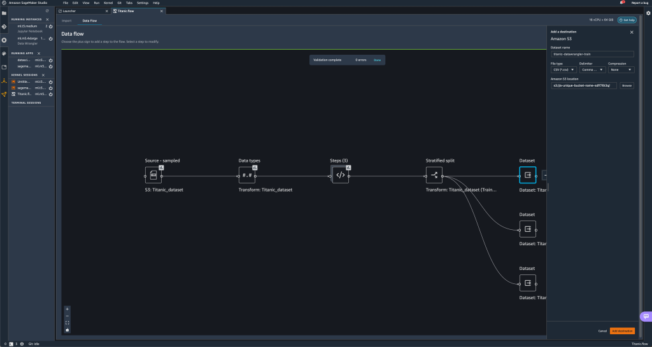The height and width of the screenshot is (347, 652).
Task: Select the Source - sampled node
Action: [x=153, y=175]
